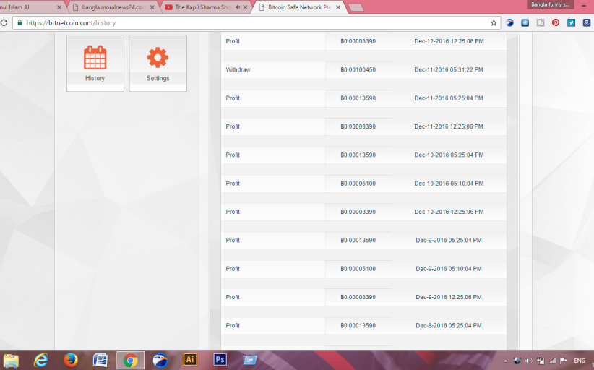The height and width of the screenshot is (370, 594).
Task: Open a new browser tab
Action: 356,7
